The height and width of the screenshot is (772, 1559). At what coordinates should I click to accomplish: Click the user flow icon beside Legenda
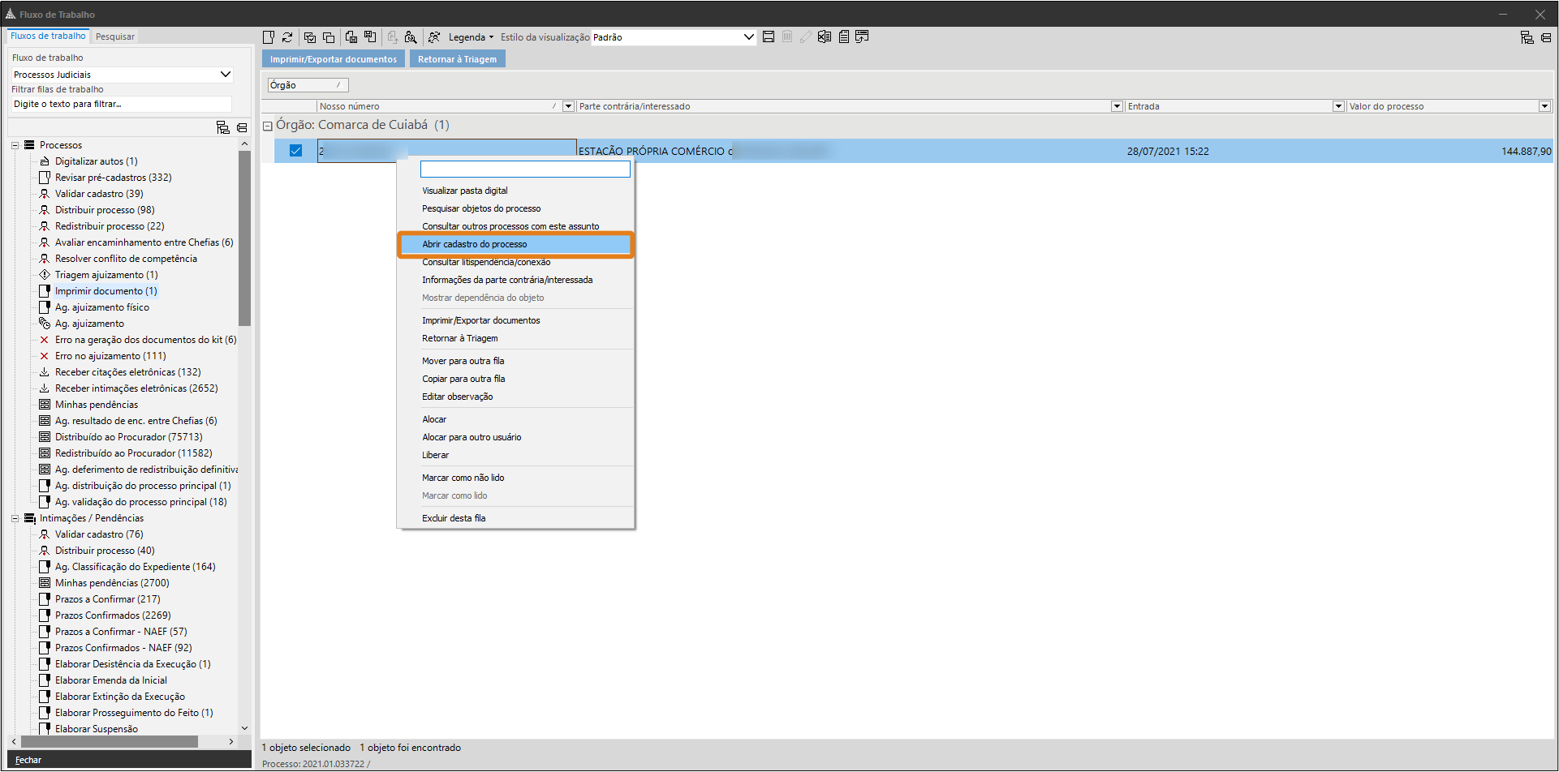click(x=434, y=37)
